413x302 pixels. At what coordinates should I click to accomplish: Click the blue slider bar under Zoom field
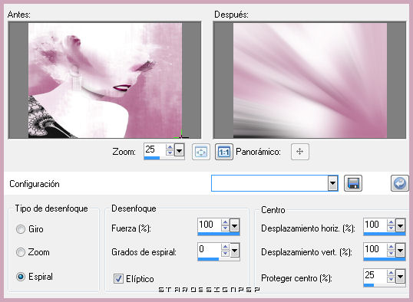(164, 158)
